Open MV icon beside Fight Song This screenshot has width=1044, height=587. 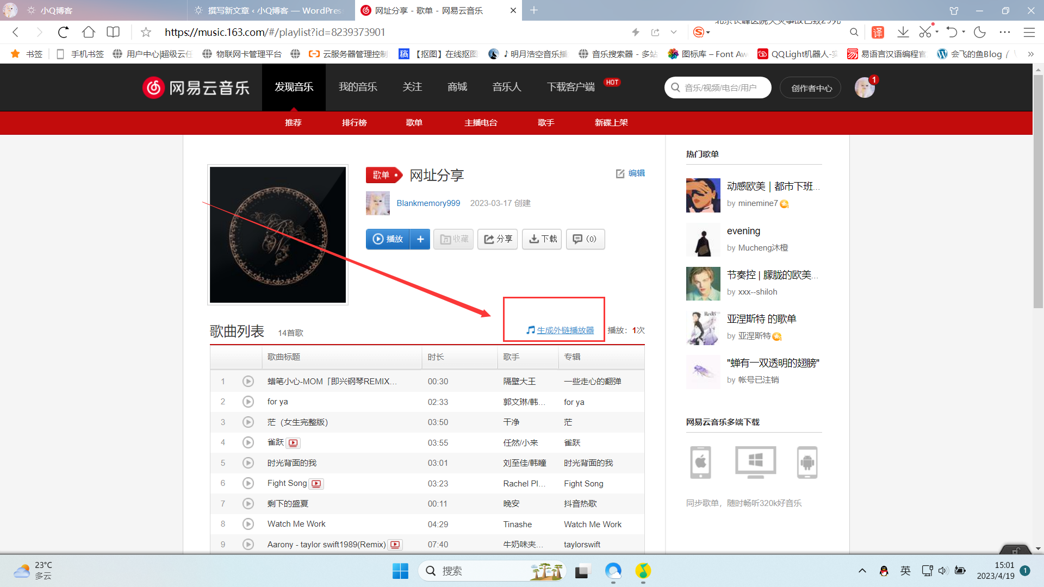316,484
